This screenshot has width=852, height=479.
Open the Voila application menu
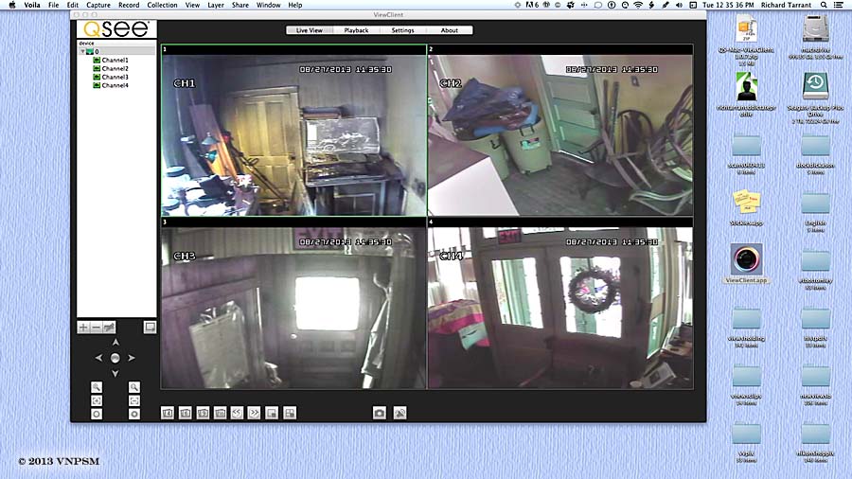tap(32, 5)
